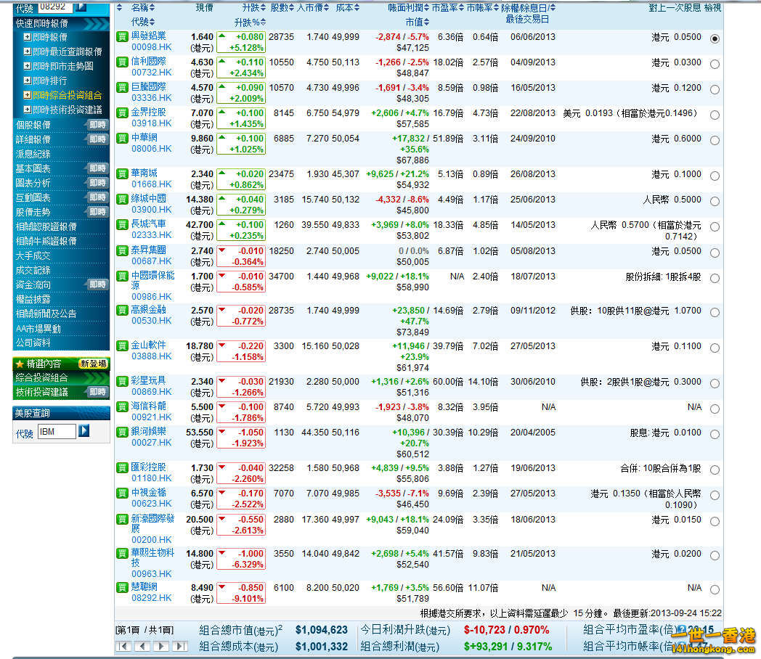Click the green buy icon for 中視金橋
The height and width of the screenshot is (659, 761).
coord(122,493)
